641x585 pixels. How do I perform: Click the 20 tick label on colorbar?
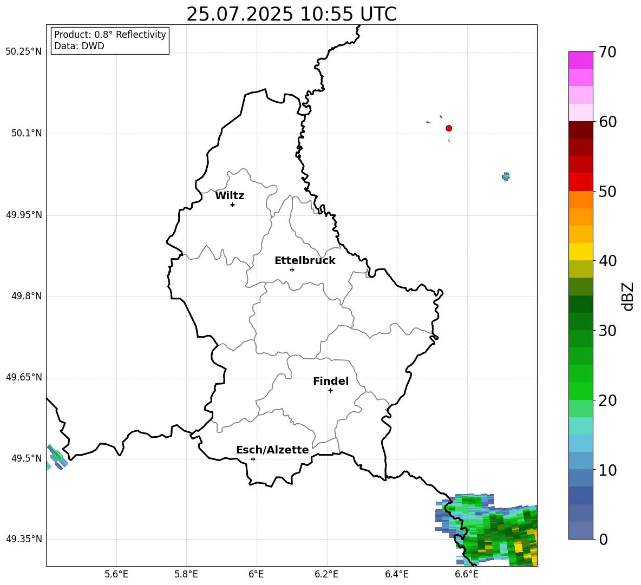tap(607, 400)
